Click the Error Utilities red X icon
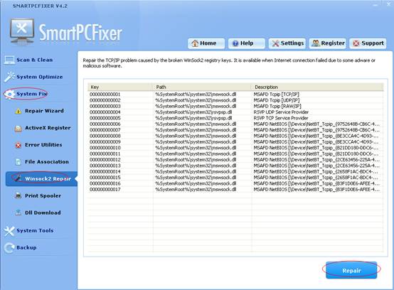The image size is (394, 290). (x=18, y=145)
